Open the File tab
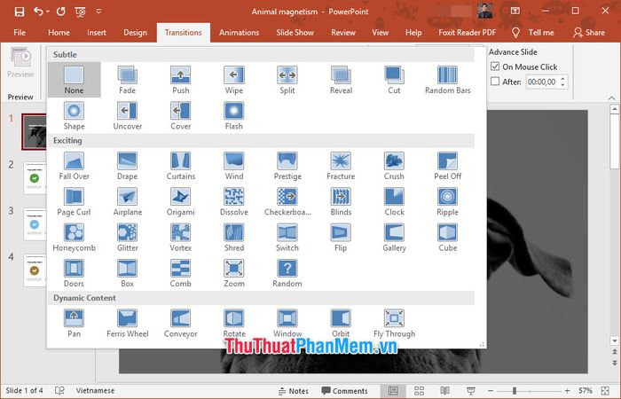This screenshot has width=621, height=399. pyautogui.click(x=20, y=33)
